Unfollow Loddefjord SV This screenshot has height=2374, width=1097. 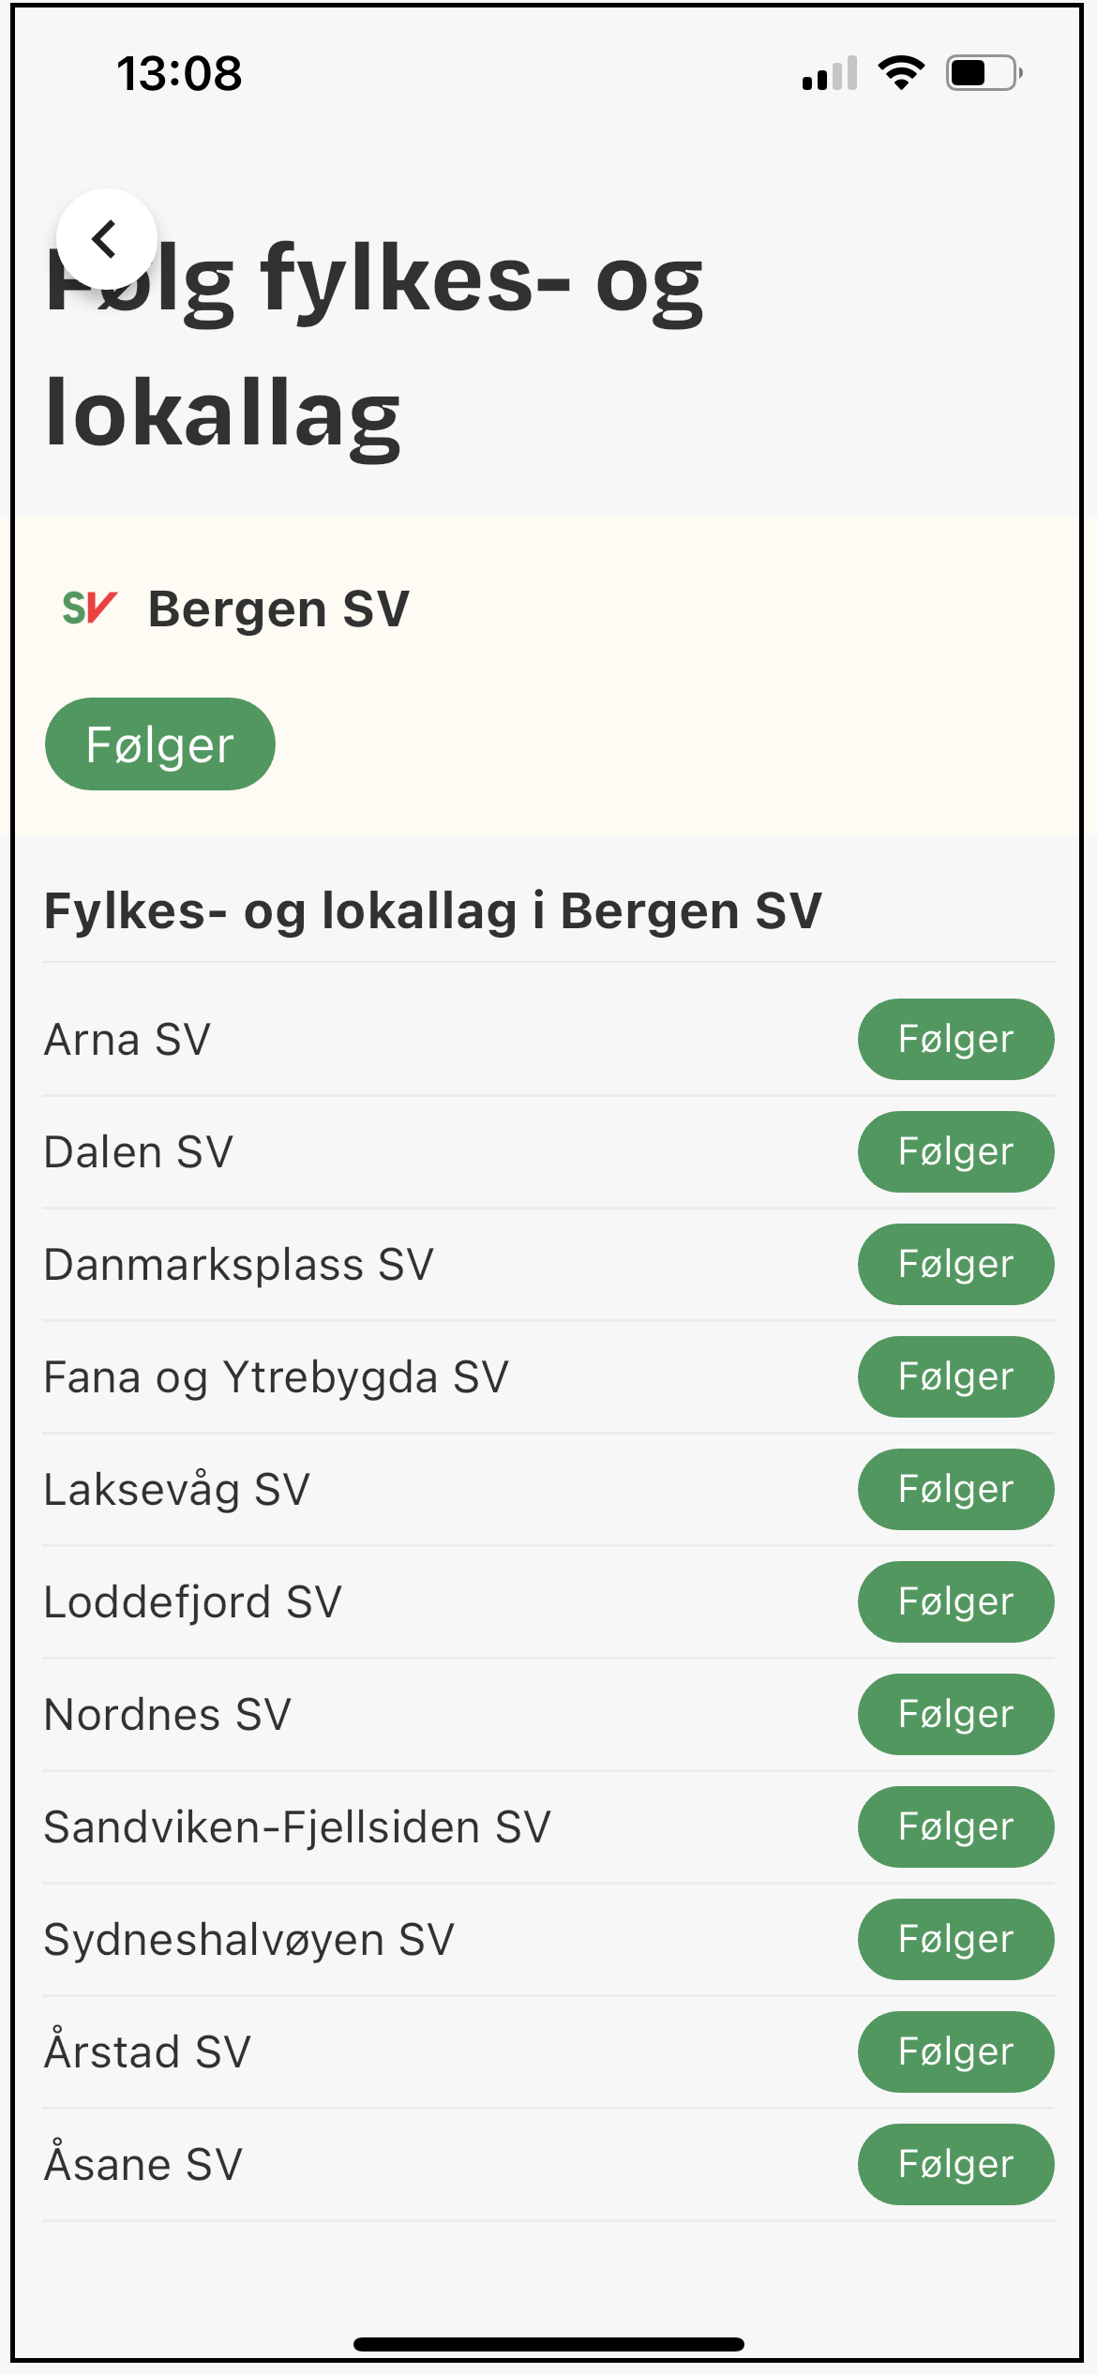[x=955, y=1601]
